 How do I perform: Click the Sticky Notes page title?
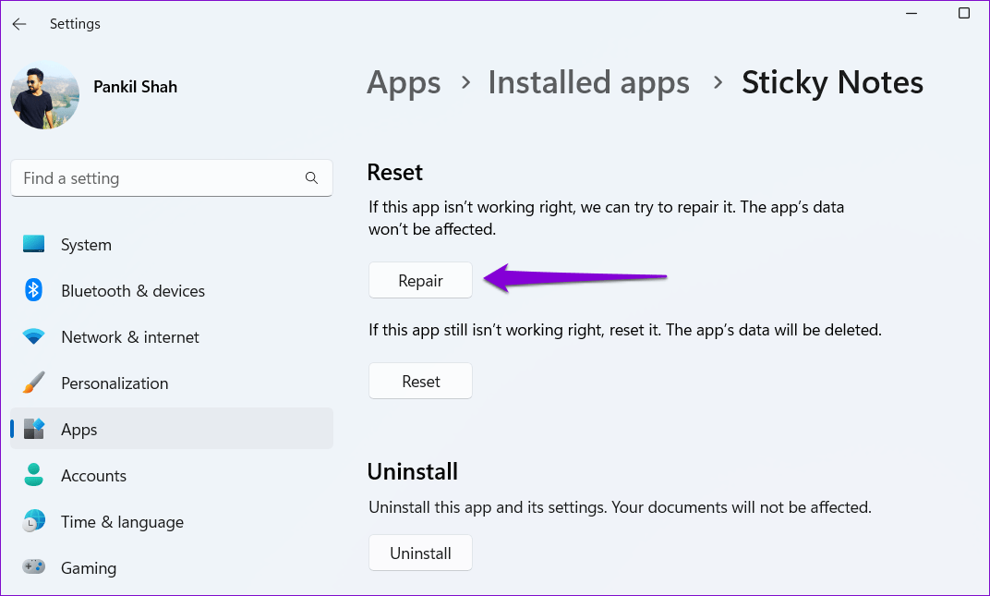pyautogui.click(x=832, y=82)
